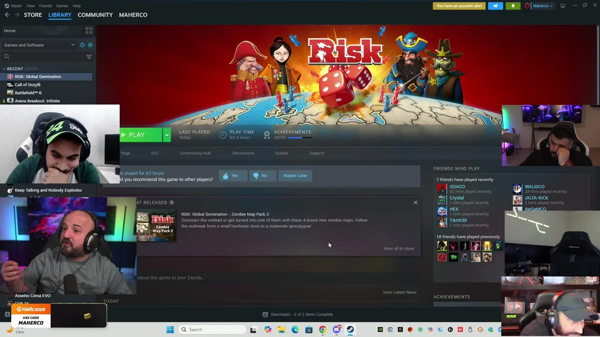Click the play time clock icon

coord(223,135)
